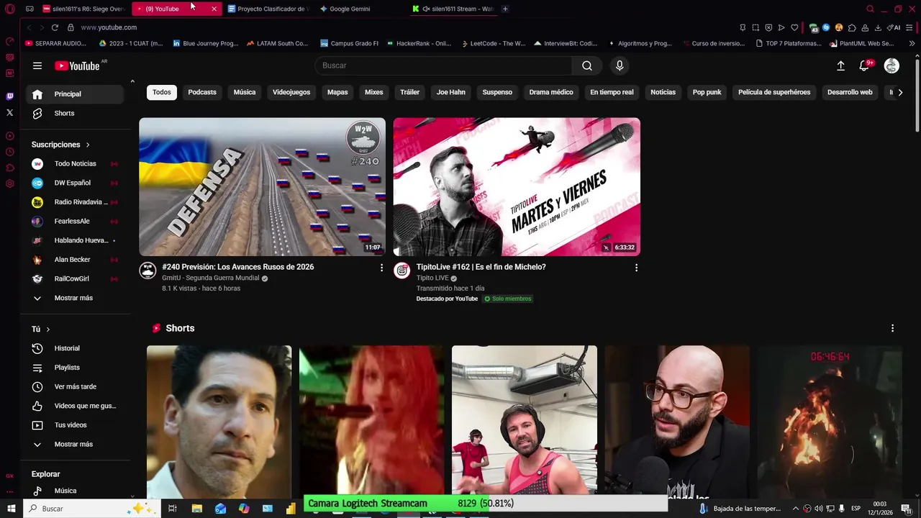
Task: Click the Buscar search input field
Action: point(443,65)
